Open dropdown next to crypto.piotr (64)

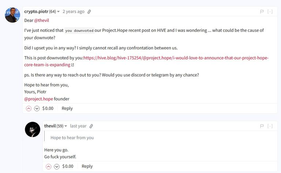click(58, 12)
